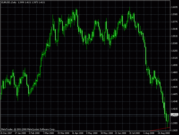Screen dimensions: 179x135
Task: Click the current price label 1.4111
Action: pos(174,115)
